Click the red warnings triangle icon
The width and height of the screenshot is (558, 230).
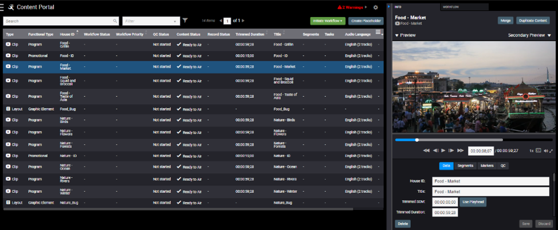pos(340,7)
